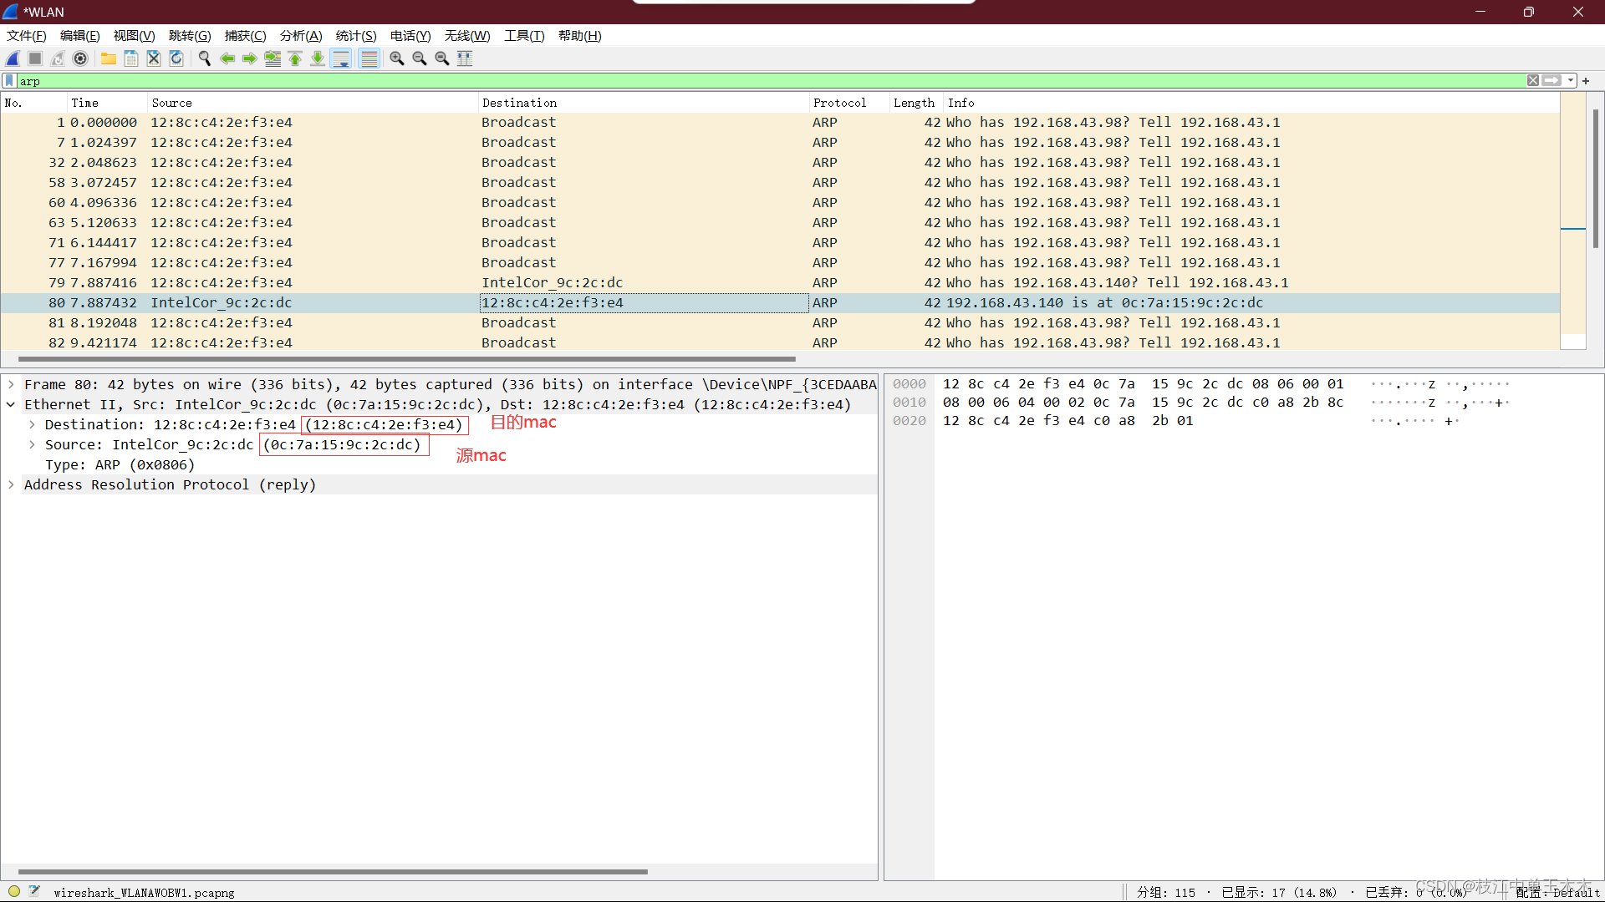Sort packets by Length column header

point(916,103)
